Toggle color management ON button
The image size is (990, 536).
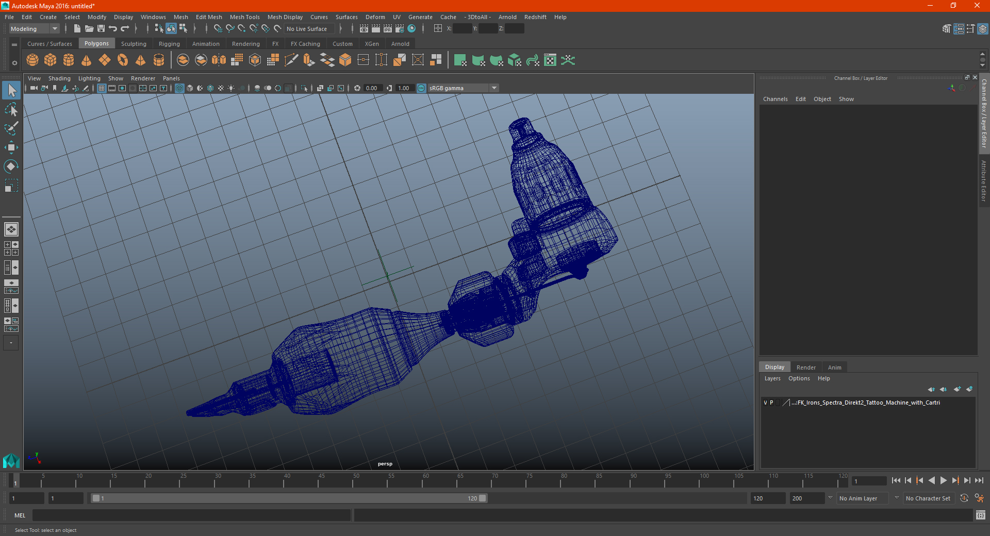pos(421,88)
